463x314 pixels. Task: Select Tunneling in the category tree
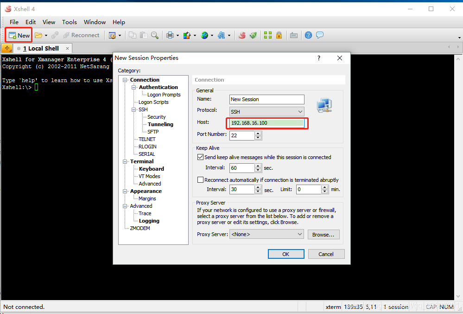pyautogui.click(x=160, y=124)
